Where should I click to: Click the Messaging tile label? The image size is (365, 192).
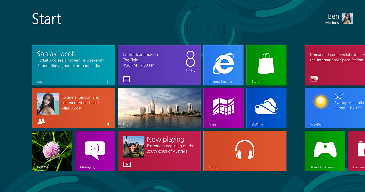[88, 167]
